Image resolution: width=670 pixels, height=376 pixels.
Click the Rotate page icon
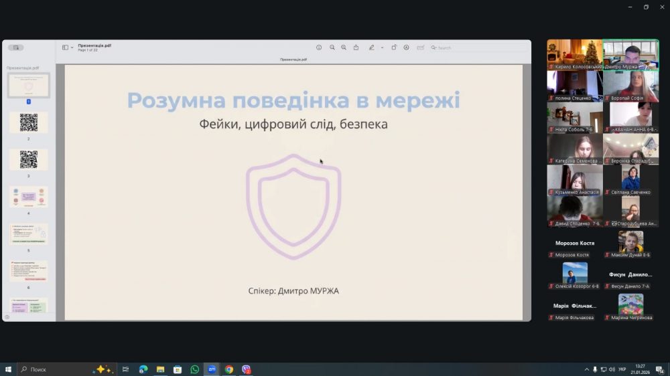394,48
